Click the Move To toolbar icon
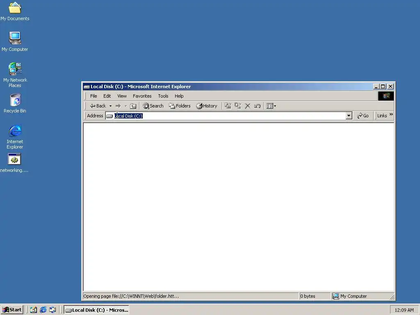Screen dimensions: 420x315 coord(228,106)
